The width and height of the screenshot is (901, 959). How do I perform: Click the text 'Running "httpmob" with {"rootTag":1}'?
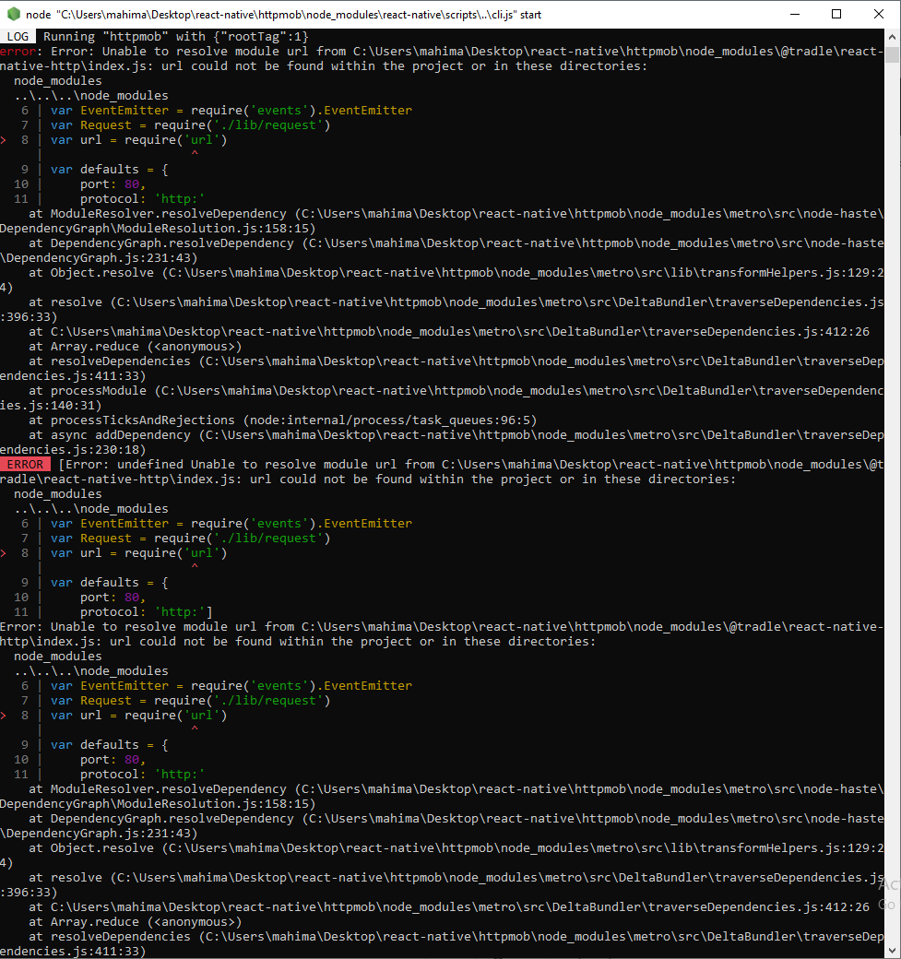[x=176, y=37]
